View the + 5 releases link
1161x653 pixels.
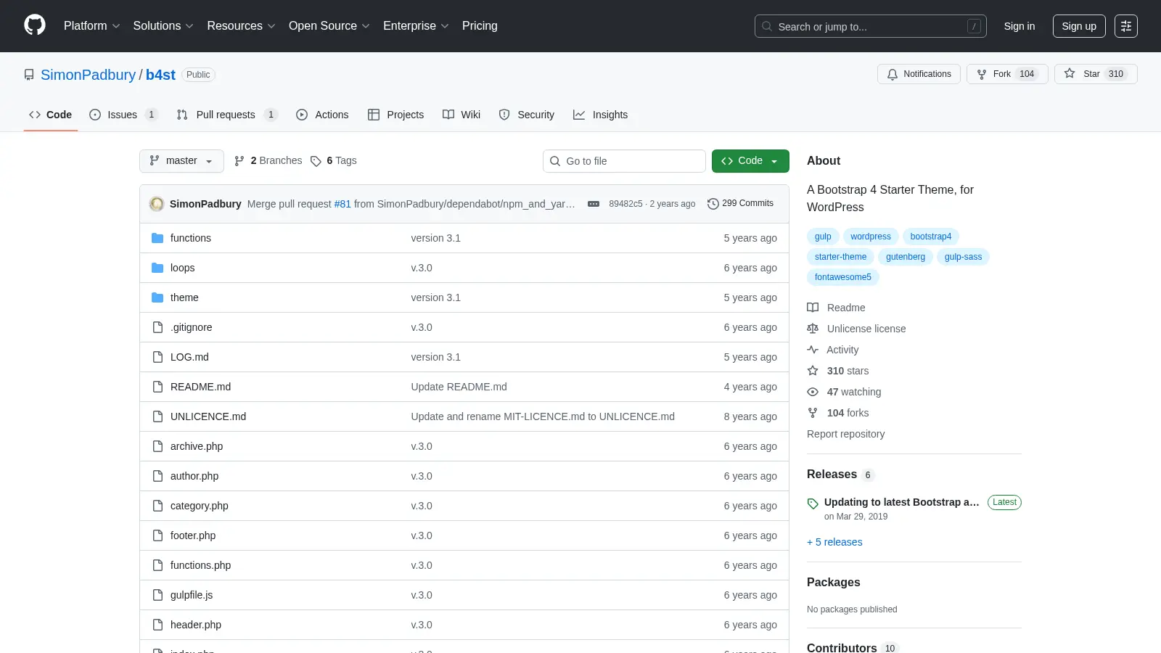point(834,542)
